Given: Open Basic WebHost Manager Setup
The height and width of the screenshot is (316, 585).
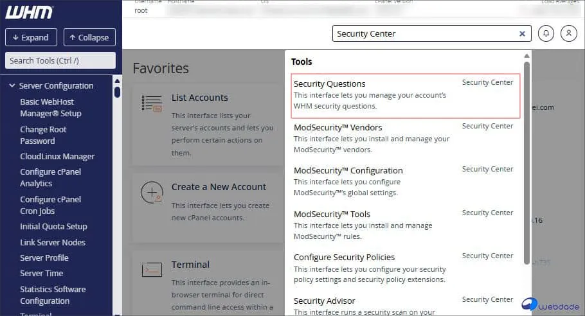Looking at the screenshot, I should (x=51, y=108).
